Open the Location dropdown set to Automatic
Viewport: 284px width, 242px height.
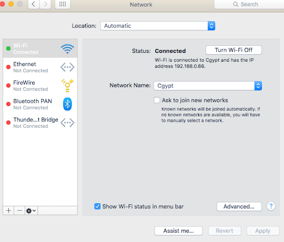point(157,26)
